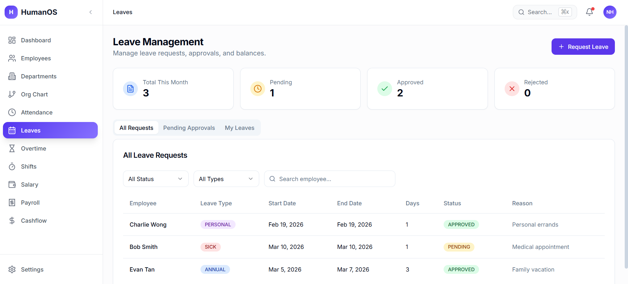Click the top global Search box
Screen dimensions: 628x284
539,12
